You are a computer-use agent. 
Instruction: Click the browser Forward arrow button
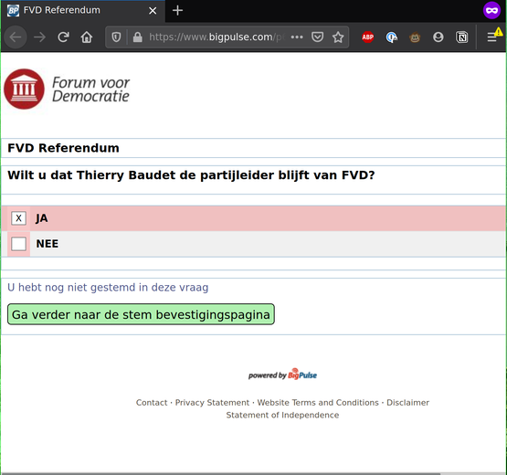click(x=40, y=37)
